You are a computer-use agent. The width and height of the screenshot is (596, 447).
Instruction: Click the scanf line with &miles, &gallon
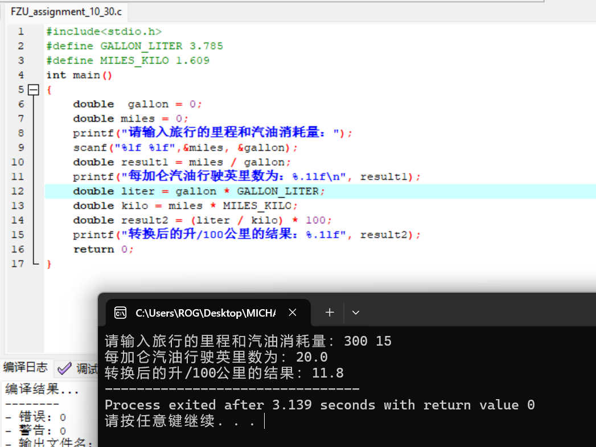click(185, 147)
